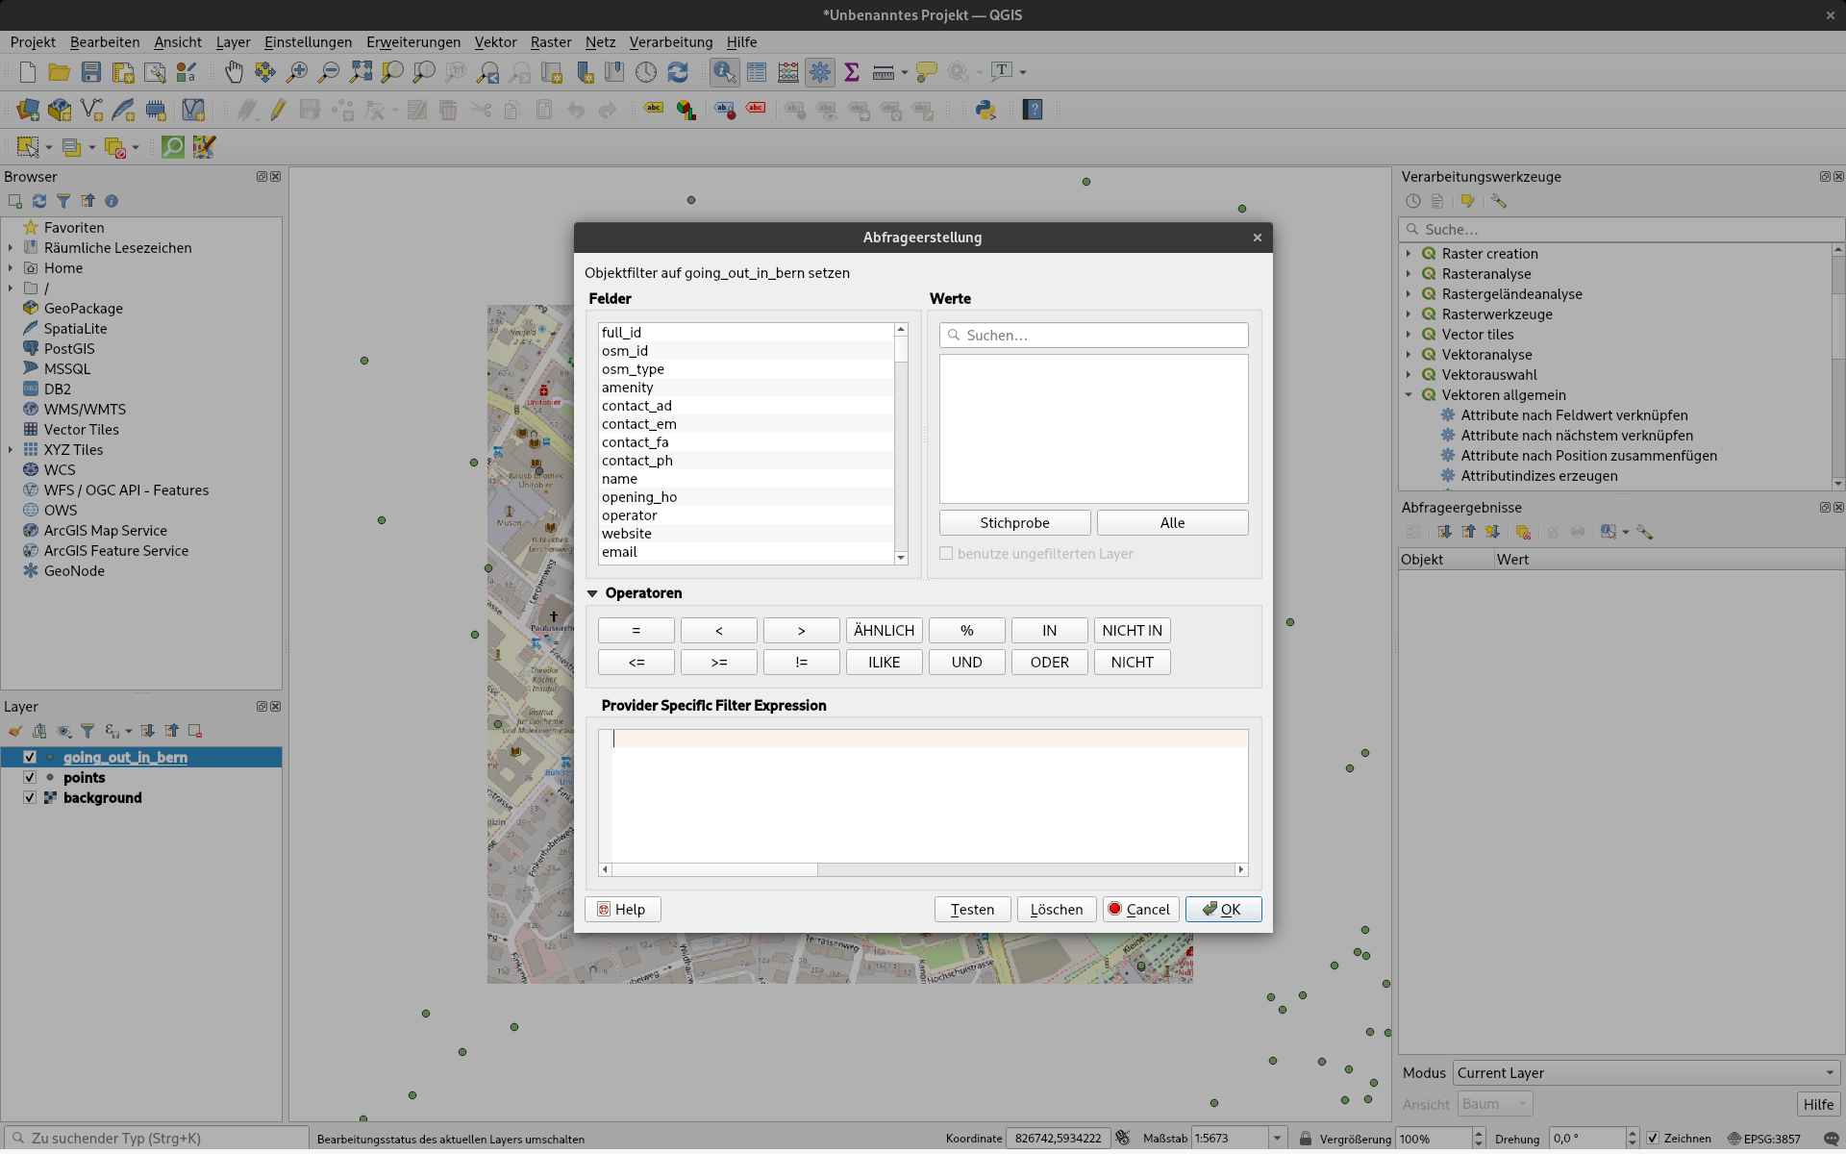Screen dimensions: 1846x1154
Task: Open the Modus Current Layer dropdown
Action: coord(1645,1072)
